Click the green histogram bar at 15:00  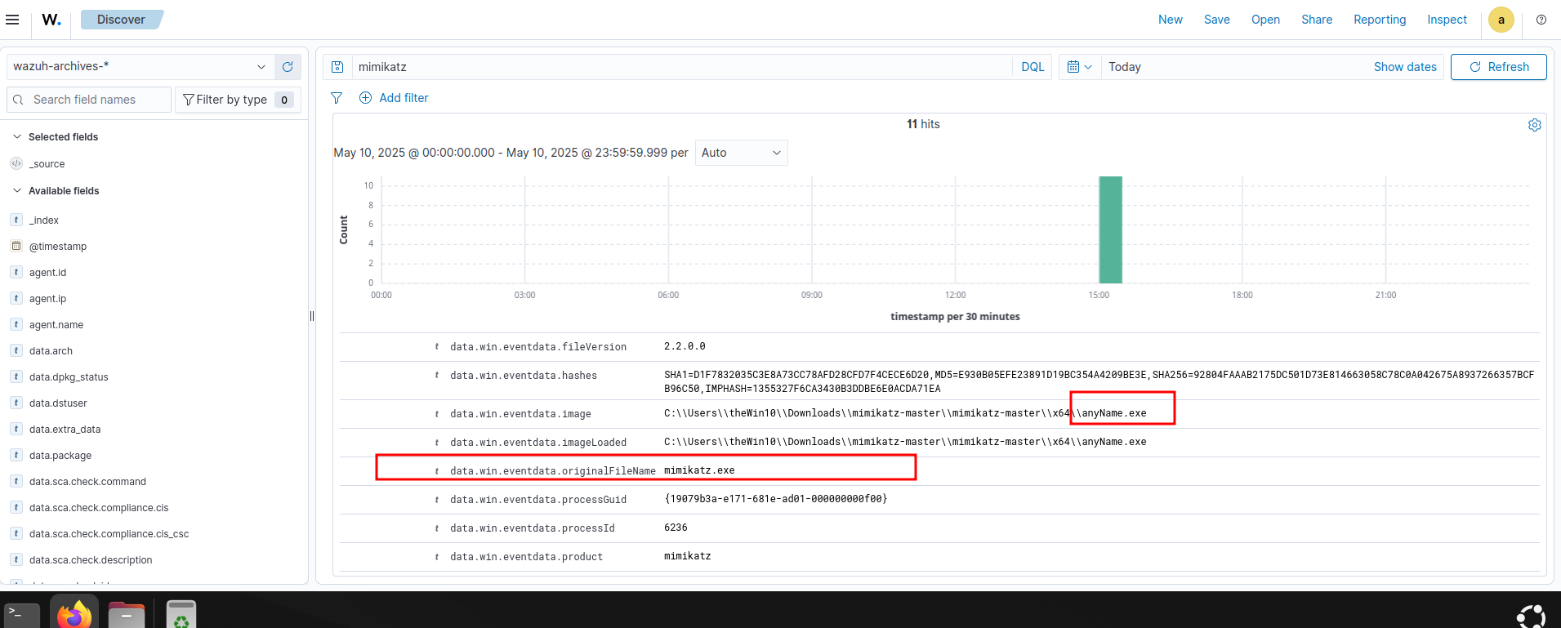coord(1110,229)
